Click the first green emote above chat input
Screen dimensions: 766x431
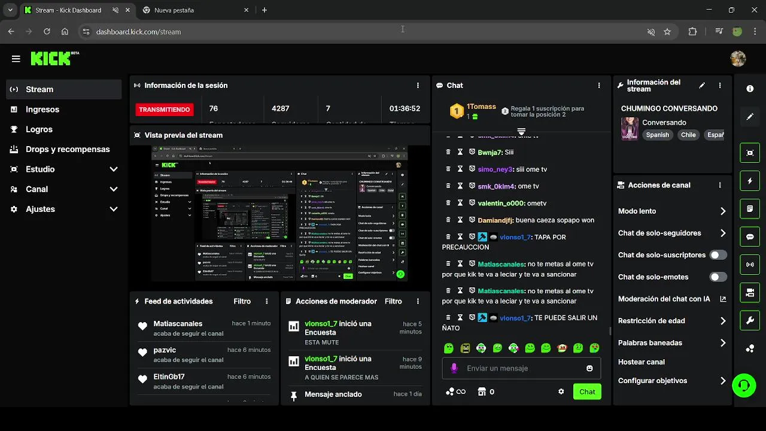pos(449,348)
